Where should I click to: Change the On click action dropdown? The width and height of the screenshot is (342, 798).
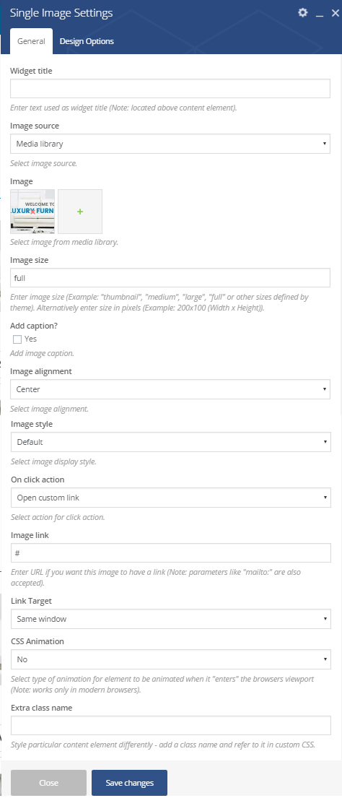pos(171,498)
